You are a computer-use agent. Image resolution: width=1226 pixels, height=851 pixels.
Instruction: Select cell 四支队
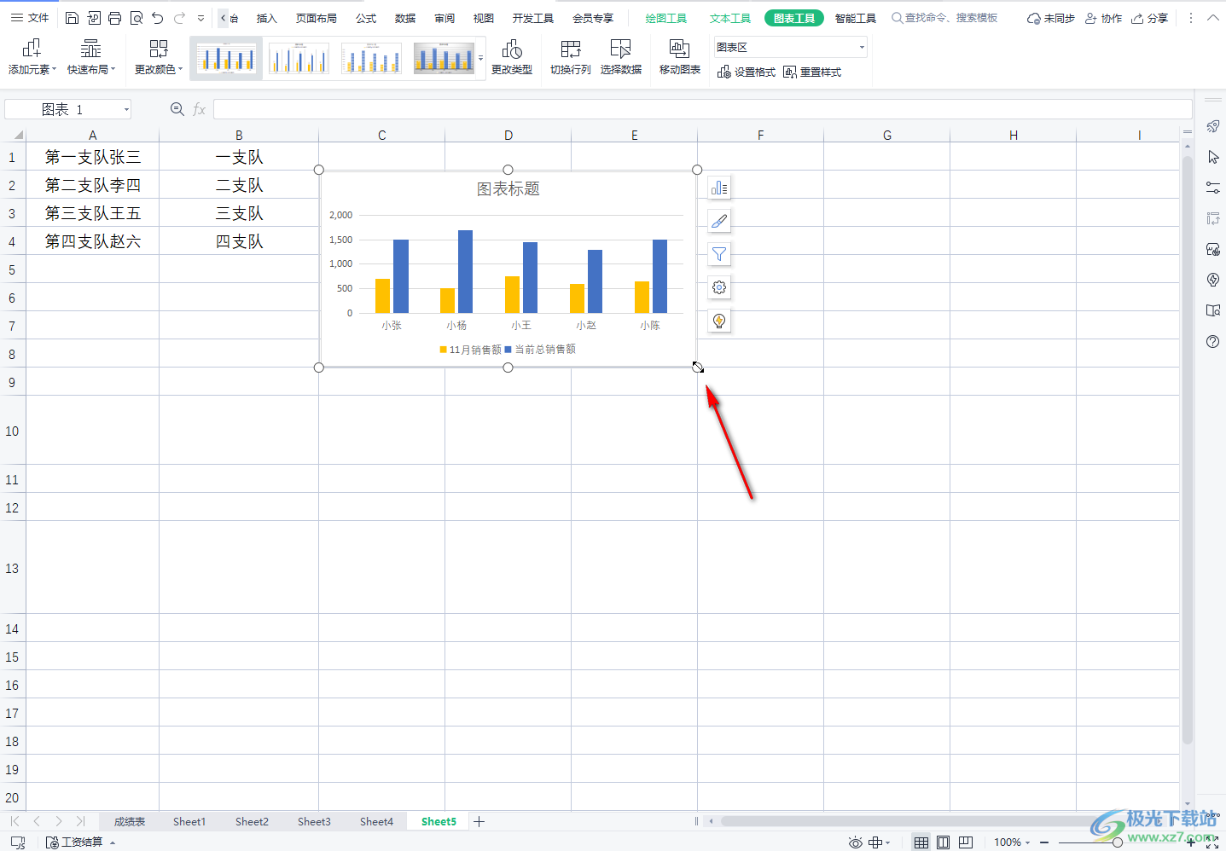click(x=239, y=241)
